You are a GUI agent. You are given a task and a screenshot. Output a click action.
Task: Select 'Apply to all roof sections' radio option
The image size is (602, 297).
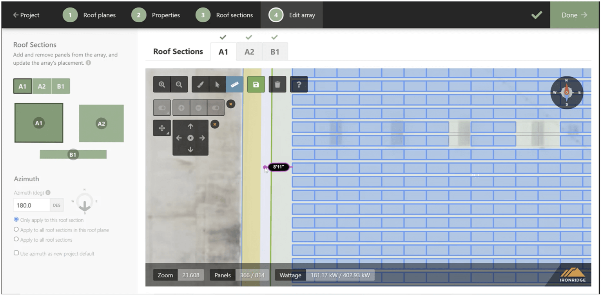16,239
